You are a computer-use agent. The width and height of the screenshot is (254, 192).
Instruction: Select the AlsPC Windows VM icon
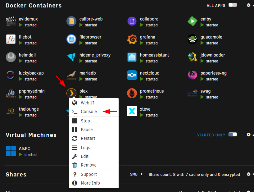[x=11, y=151]
